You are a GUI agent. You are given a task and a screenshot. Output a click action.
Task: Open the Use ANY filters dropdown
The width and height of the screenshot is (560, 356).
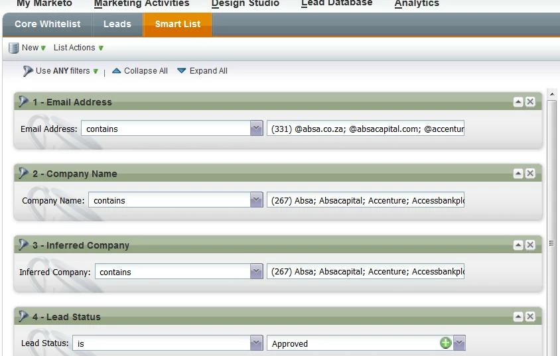(67, 71)
